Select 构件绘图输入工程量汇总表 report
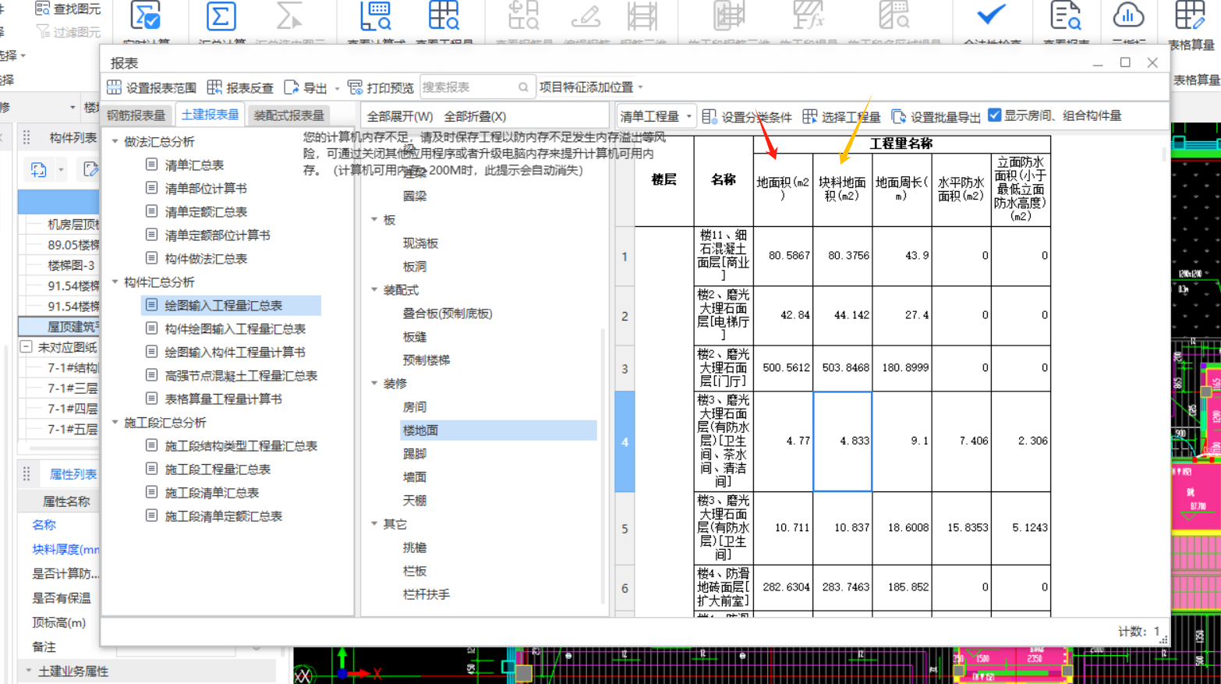The width and height of the screenshot is (1221, 684). click(235, 328)
